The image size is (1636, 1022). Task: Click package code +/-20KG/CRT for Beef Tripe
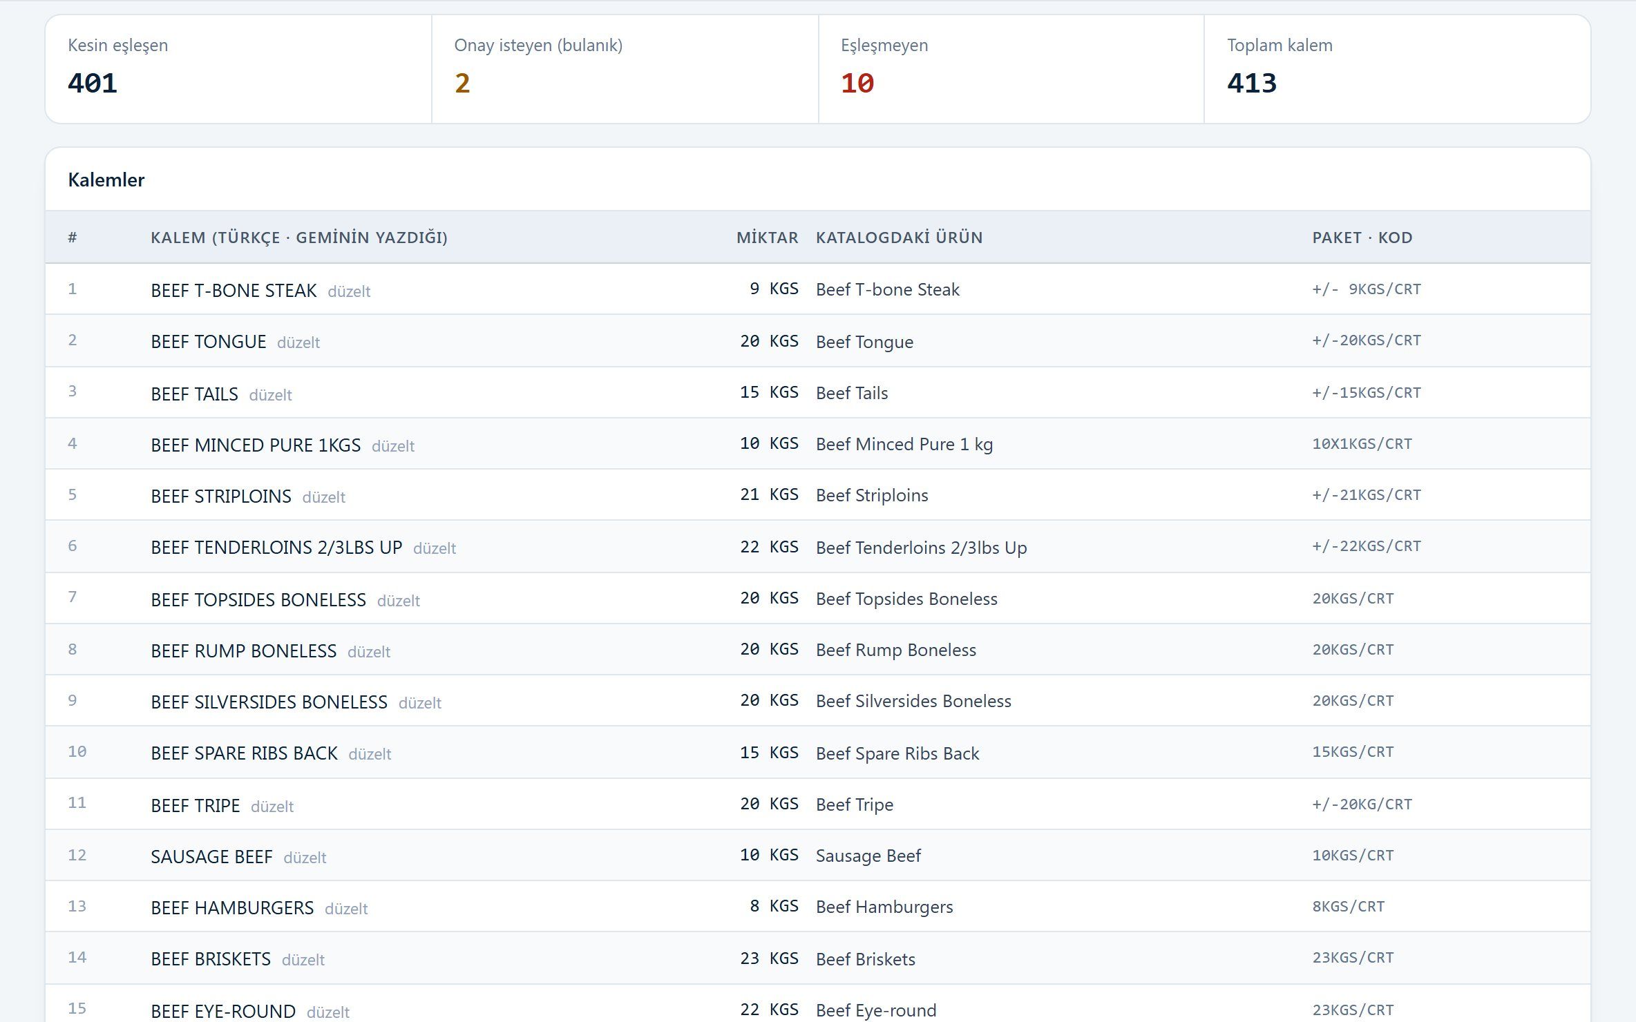[x=1362, y=804]
